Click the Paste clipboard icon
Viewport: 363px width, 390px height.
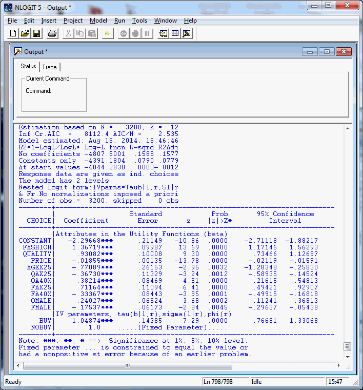click(x=92, y=33)
